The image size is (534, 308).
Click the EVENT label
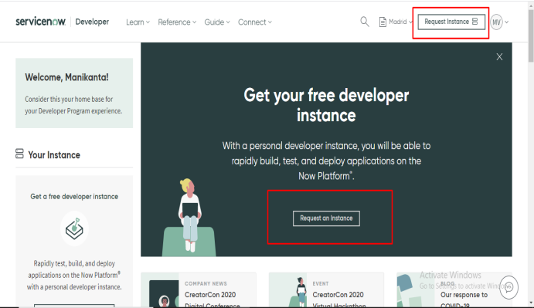(321, 283)
